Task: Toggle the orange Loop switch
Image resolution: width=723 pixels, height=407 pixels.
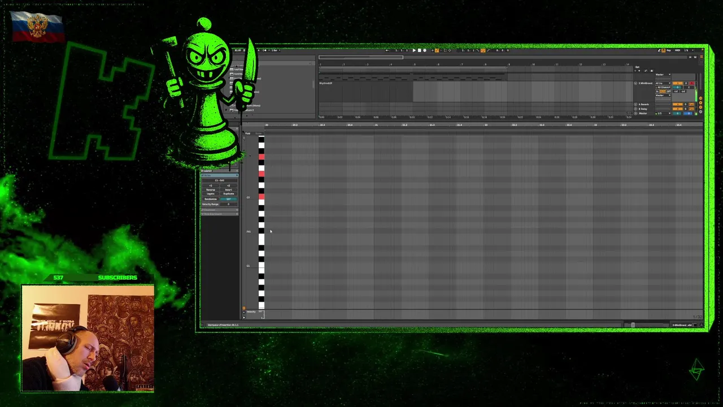Action: (x=483, y=50)
